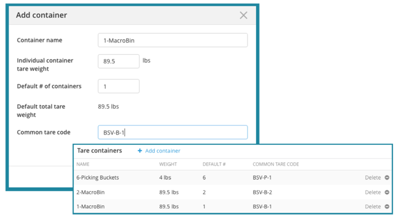Click the minus icon in 2-MacroBin row
Image resolution: width=396 pixels, height=218 pixels.
(387, 192)
